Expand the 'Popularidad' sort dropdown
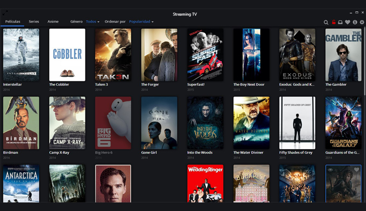366x211 pixels. (x=141, y=22)
